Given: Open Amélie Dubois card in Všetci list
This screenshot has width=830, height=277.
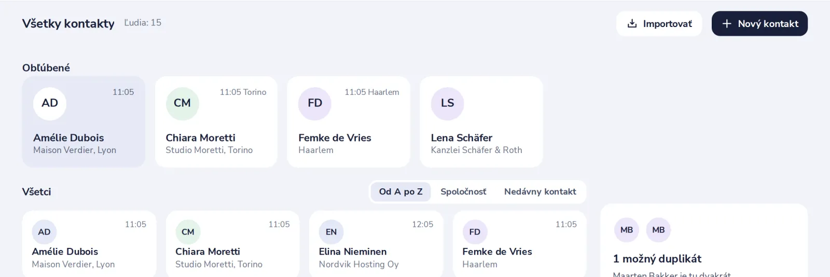Looking at the screenshot, I should 89,244.
